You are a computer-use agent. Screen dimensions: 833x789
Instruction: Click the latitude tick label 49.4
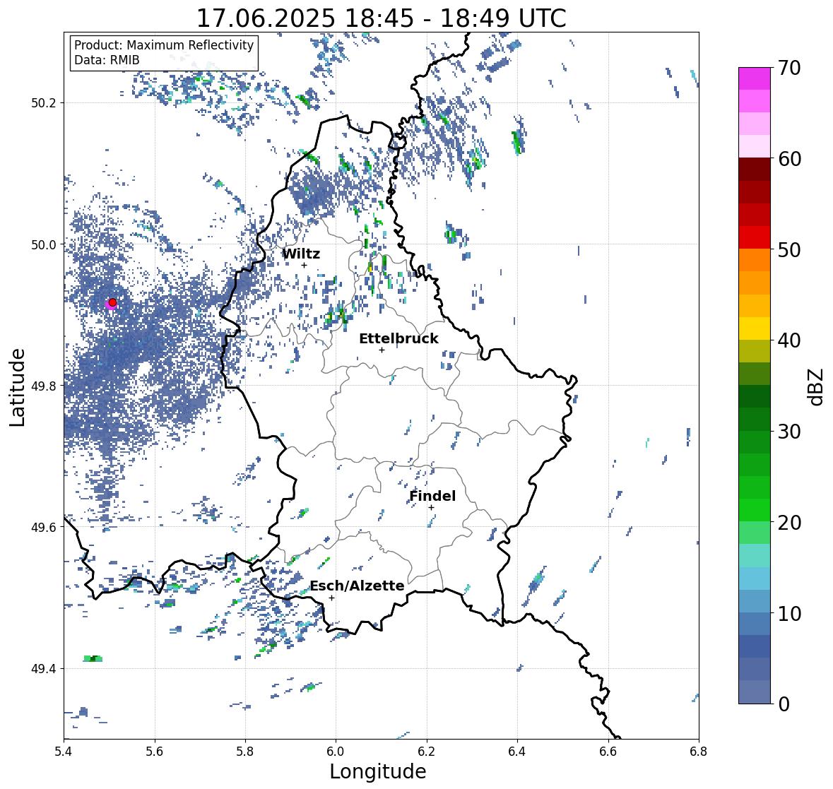(x=44, y=669)
